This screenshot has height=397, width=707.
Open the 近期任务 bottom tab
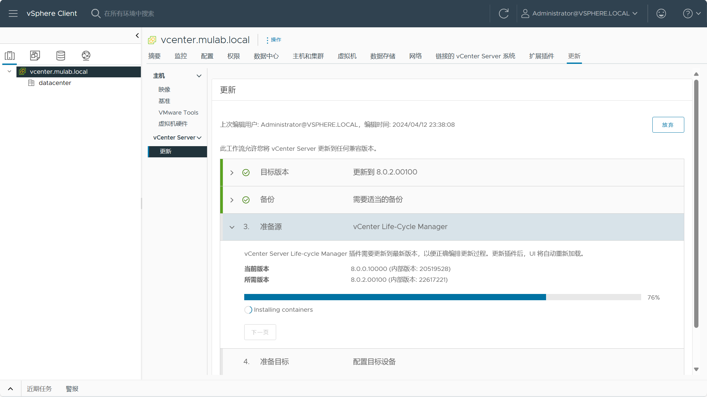click(39, 389)
